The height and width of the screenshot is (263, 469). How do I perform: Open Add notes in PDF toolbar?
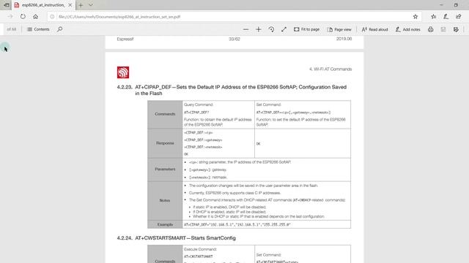[x=407, y=29]
